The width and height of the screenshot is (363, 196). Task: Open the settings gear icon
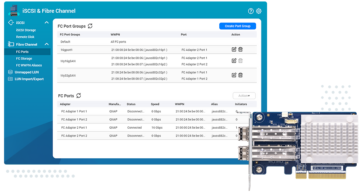(x=259, y=11)
